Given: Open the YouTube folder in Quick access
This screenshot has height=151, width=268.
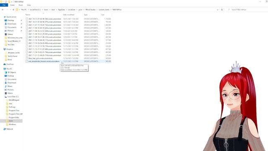Looking at the screenshot, I should point(11,44).
